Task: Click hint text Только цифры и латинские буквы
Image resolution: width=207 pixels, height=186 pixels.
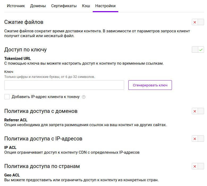Action: (49, 77)
